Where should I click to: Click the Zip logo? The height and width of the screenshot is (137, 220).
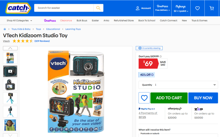point(199,109)
